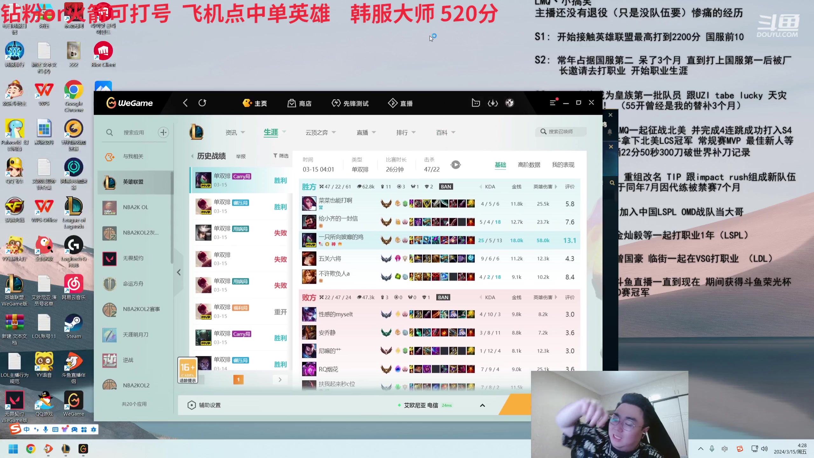Click the 举报 report link

[241, 156]
